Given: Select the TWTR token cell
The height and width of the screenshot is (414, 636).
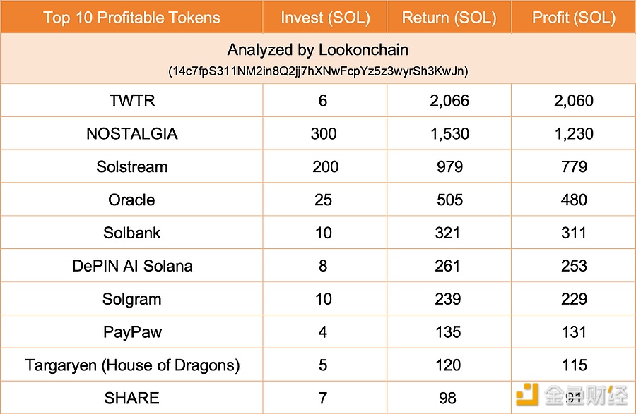Looking at the screenshot, I should (131, 101).
